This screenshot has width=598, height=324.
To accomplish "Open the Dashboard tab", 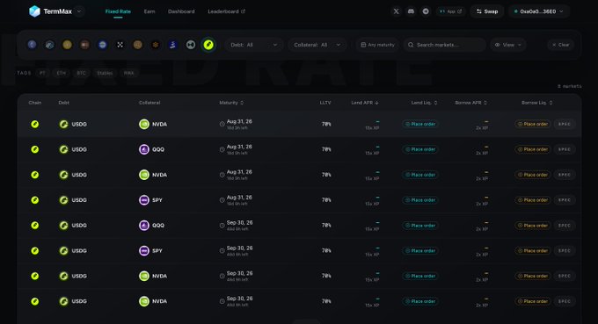I will [181, 11].
